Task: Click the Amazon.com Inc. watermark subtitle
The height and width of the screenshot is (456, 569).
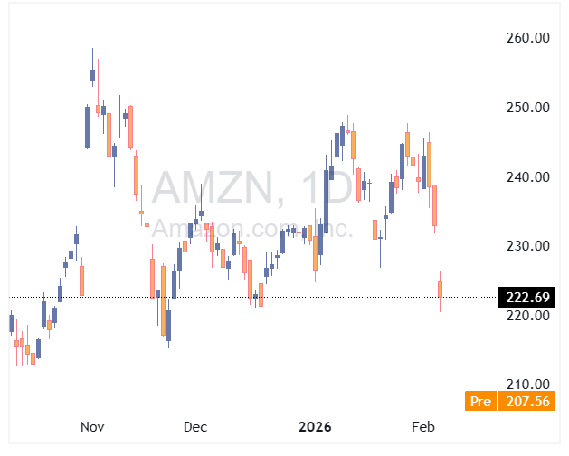Action: 251,228
